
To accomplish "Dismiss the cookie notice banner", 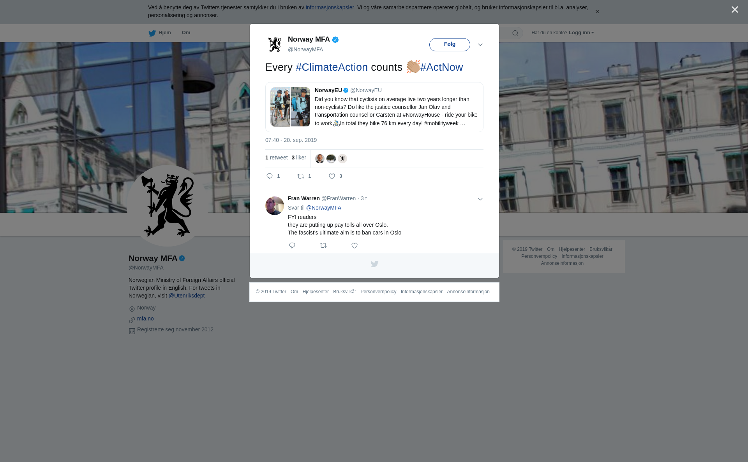I will tap(597, 12).
